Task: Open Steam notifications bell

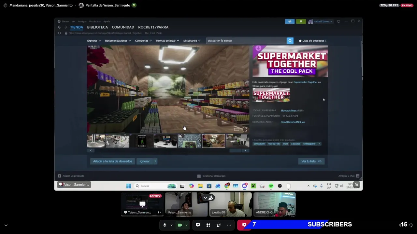Action: coord(301,21)
